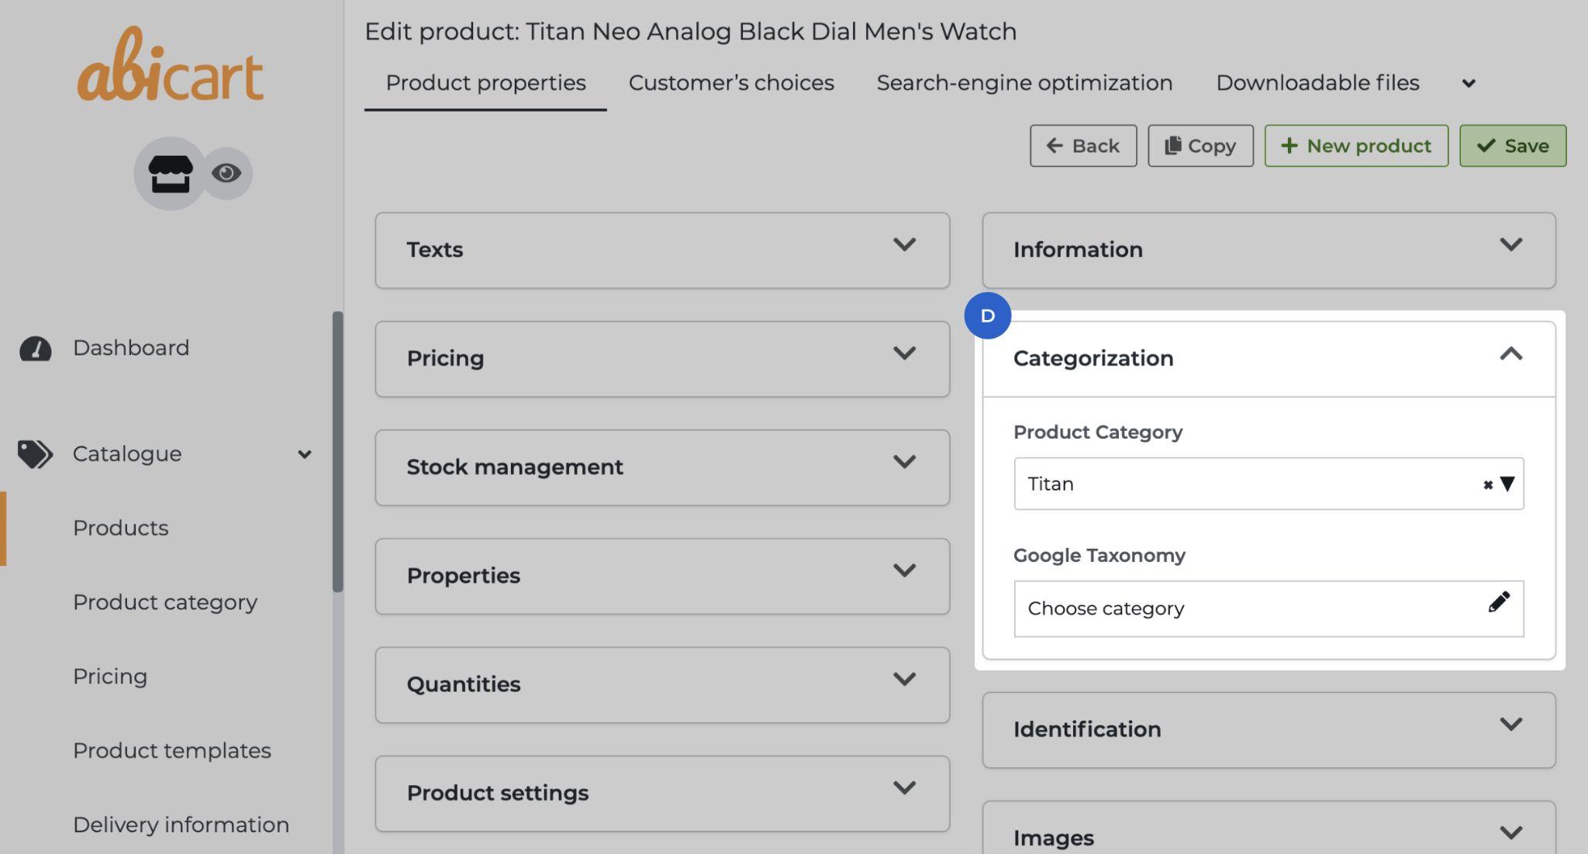Open the Search-engine optimization tab
This screenshot has height=854, width=1588.
1024,83
